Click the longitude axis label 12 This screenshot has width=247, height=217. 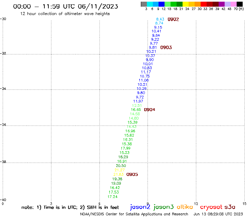pyautogui.click(x=196, y=204)
